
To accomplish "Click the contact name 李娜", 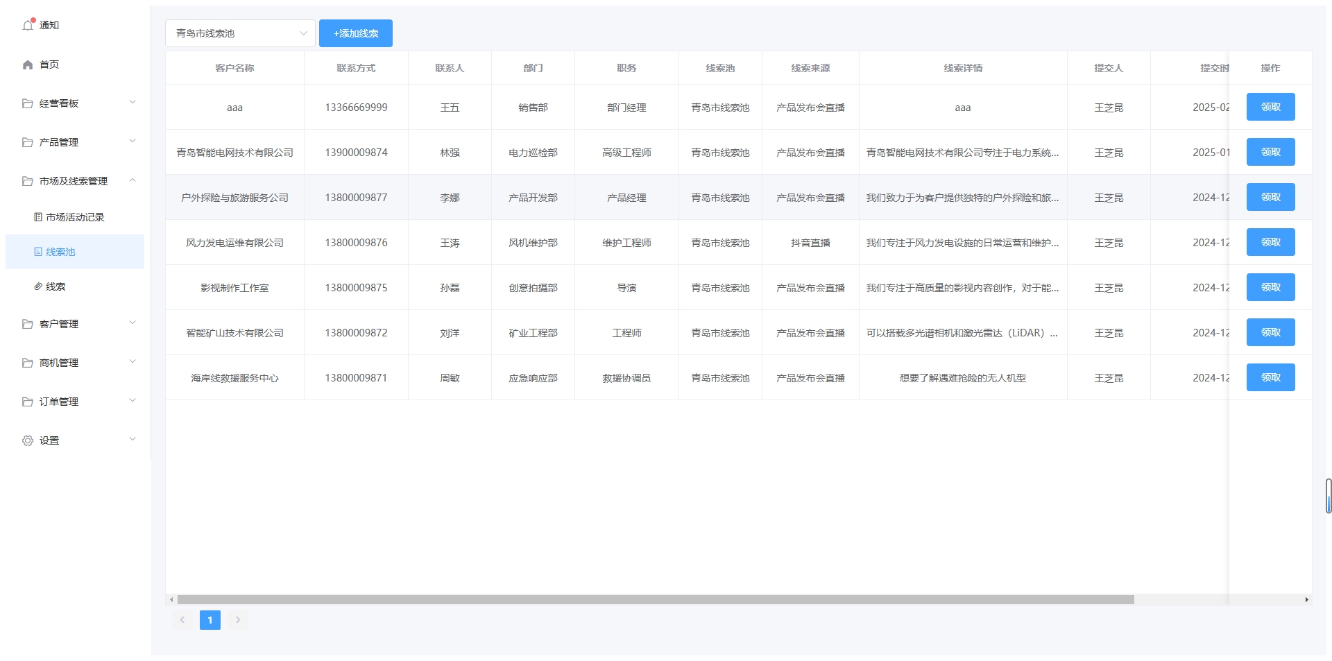I will (450, 198).
